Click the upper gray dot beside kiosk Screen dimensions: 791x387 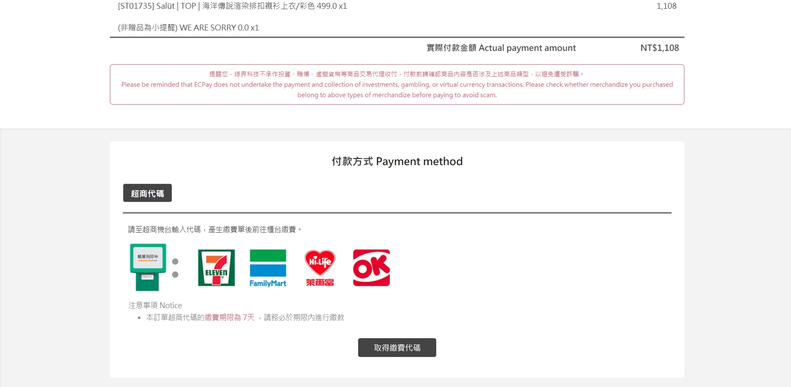(x=175, y=261)
